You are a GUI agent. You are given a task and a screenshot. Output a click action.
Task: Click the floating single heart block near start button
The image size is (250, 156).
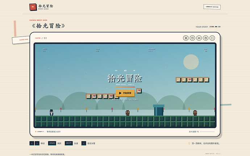click(139, 90)
